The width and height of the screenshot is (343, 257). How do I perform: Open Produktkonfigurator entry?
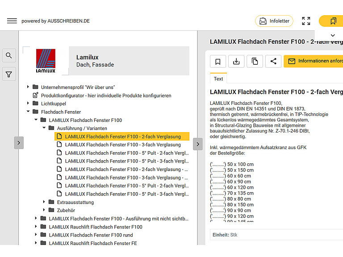106,95
